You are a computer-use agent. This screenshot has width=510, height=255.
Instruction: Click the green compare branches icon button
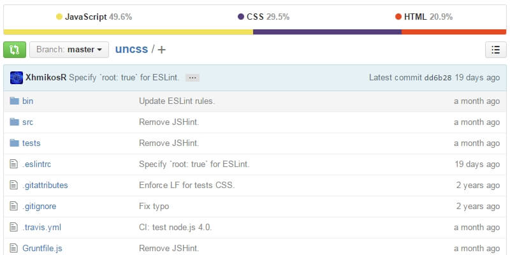pos(15,49)
